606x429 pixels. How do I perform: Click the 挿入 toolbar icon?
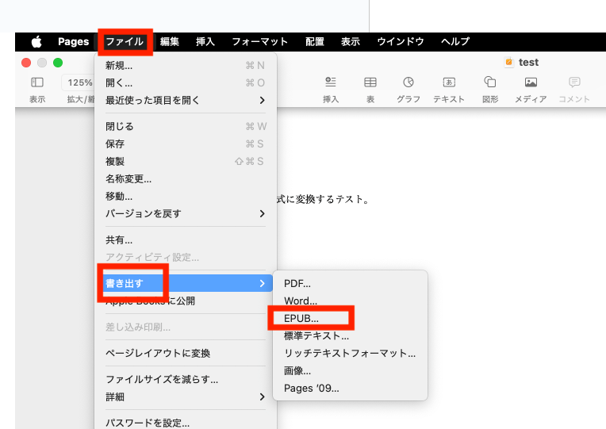331,82
